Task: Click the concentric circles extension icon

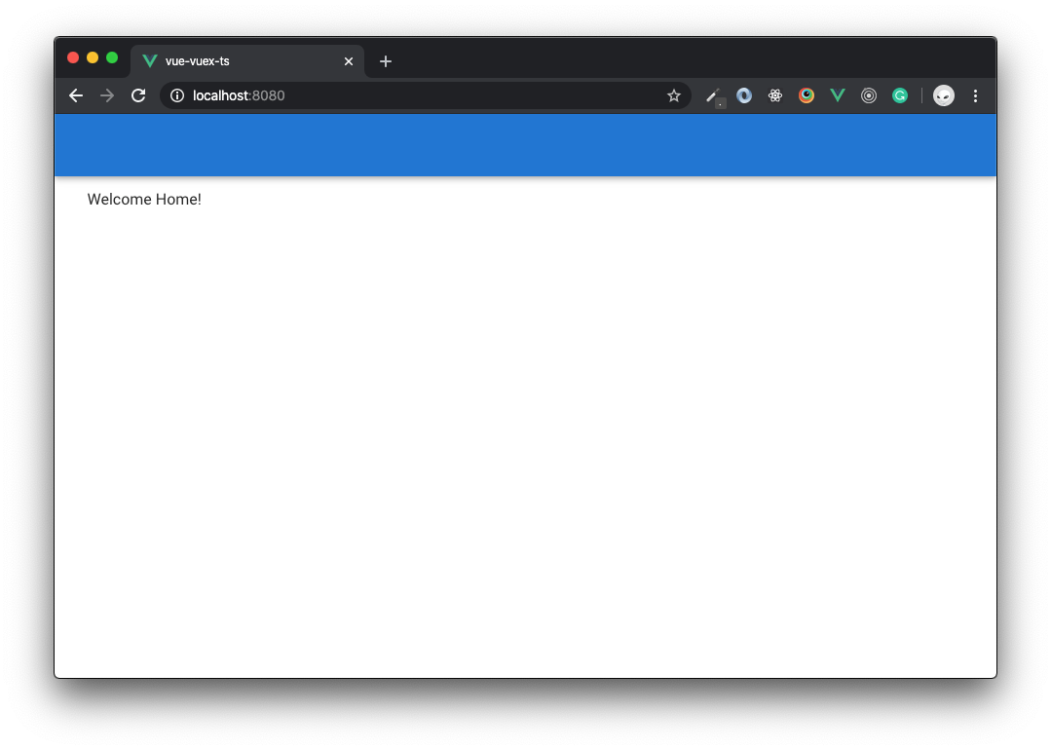Action: [x=868, y=95]
